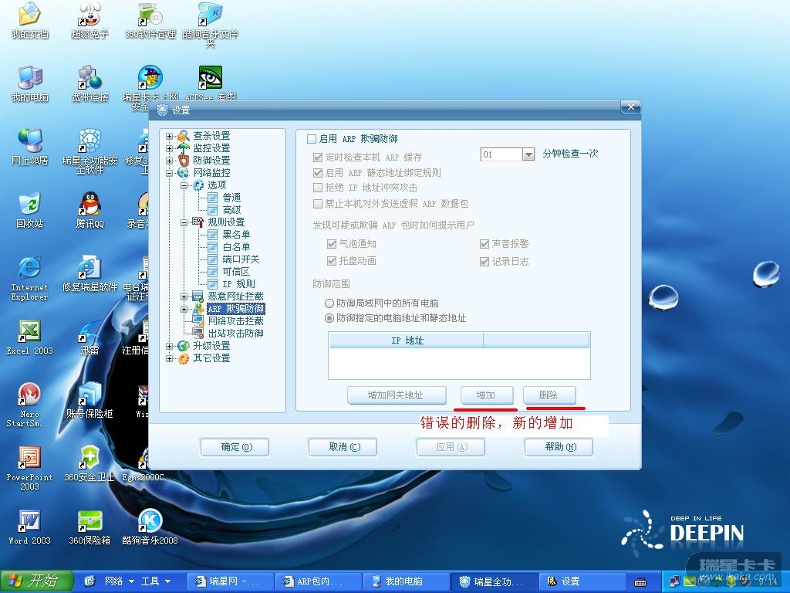Click the 删除 button

pos(549,395)
